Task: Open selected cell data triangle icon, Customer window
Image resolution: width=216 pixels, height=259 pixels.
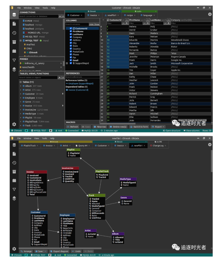Action: [x=14, y=60]
